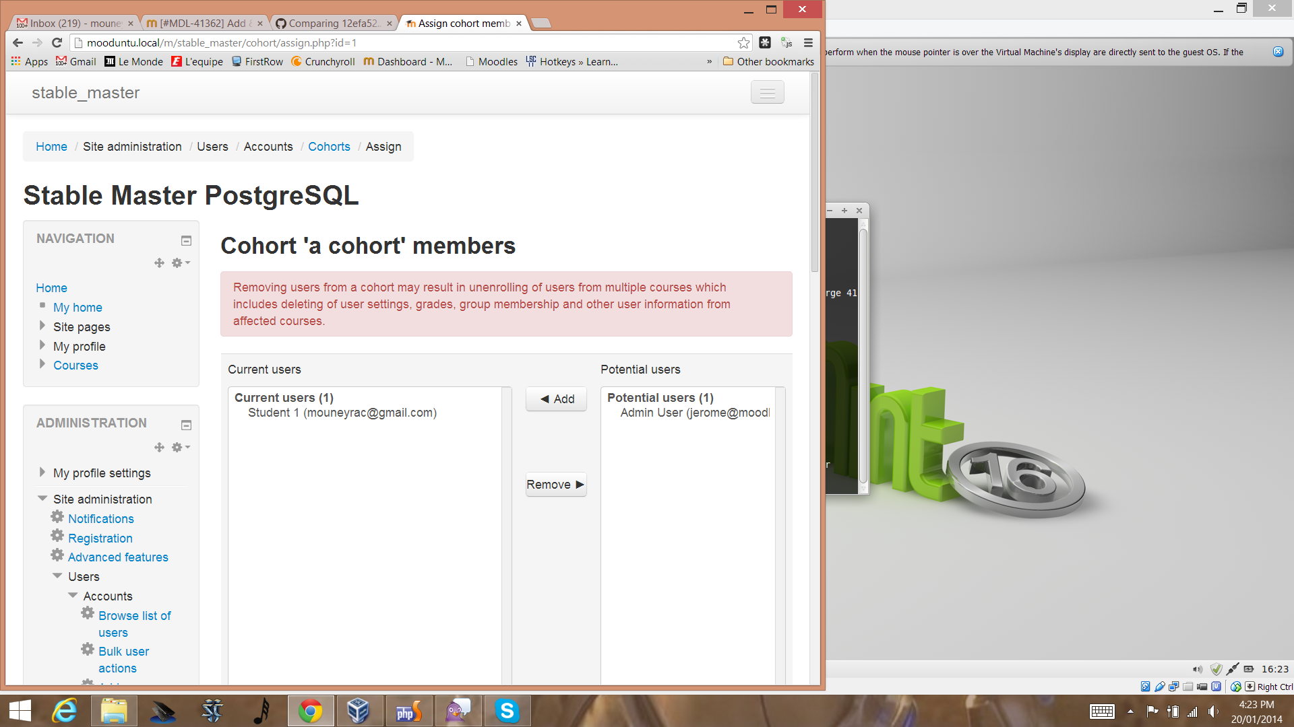
Task: Go back with browser back arrow
Action: tap(18, 42)
